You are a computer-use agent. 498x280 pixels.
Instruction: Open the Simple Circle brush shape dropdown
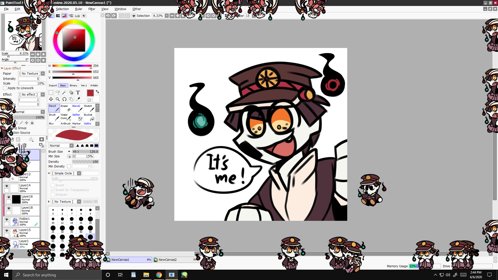coord(79,173)
